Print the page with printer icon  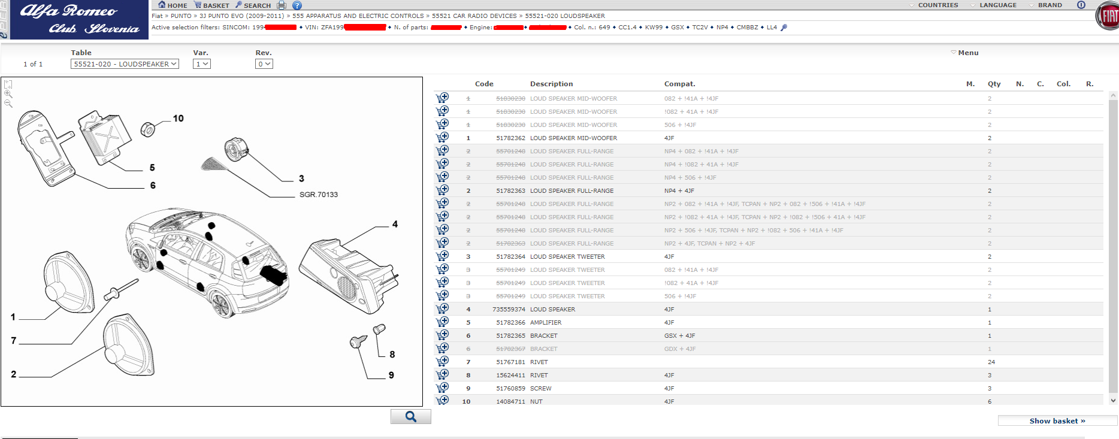tap(282, 5)
